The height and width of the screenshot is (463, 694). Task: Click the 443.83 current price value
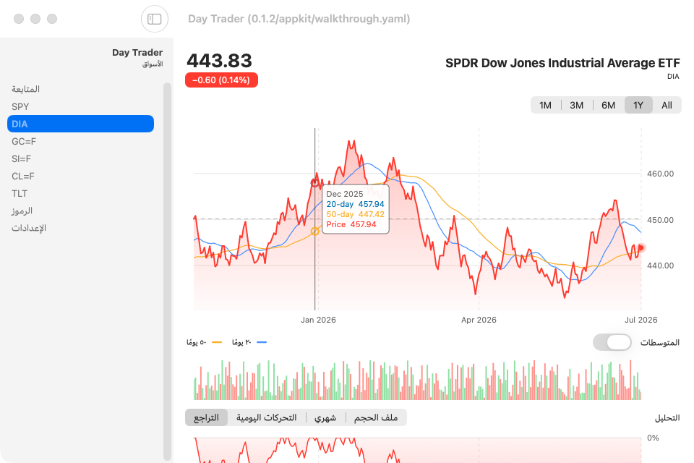click(x=220, y=61)
